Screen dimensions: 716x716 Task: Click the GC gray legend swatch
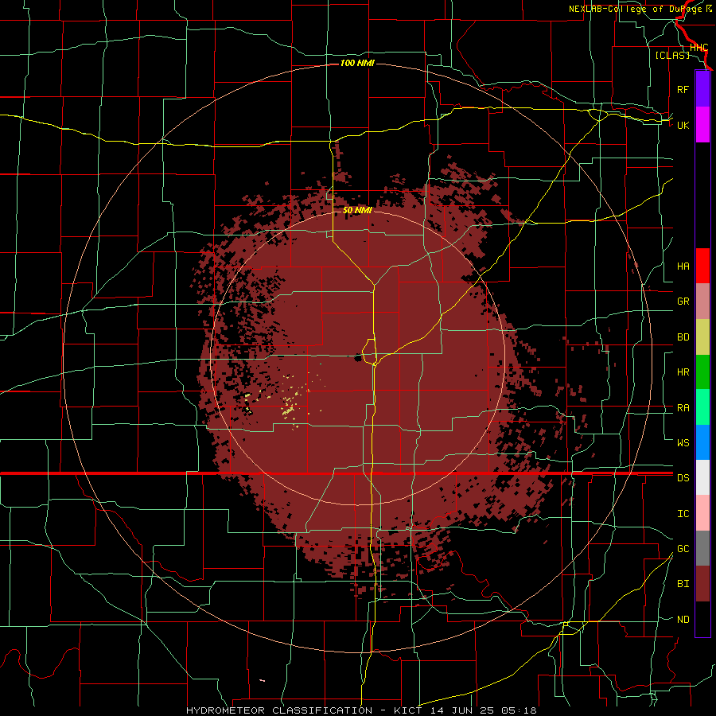point(702,548)
